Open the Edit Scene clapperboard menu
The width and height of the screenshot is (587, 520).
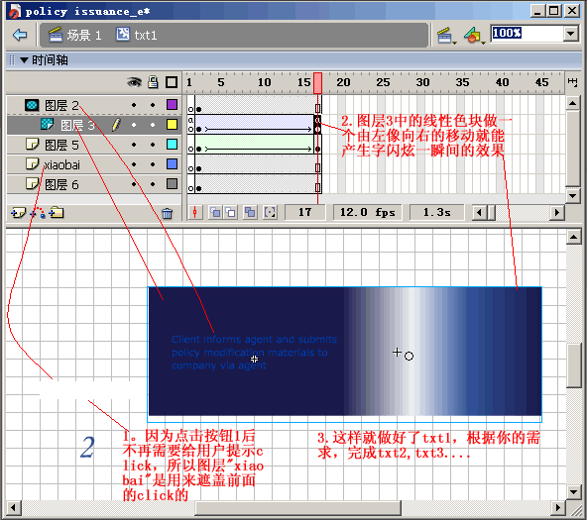pos(446,36)
